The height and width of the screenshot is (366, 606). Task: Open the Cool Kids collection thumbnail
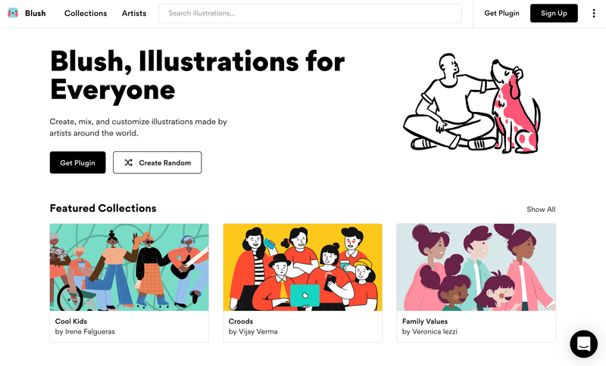click(x=129, y=267)
